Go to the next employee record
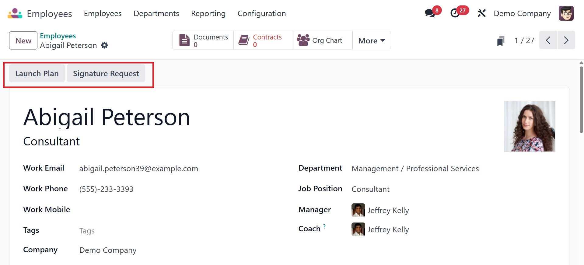 (x=566, y=40)
